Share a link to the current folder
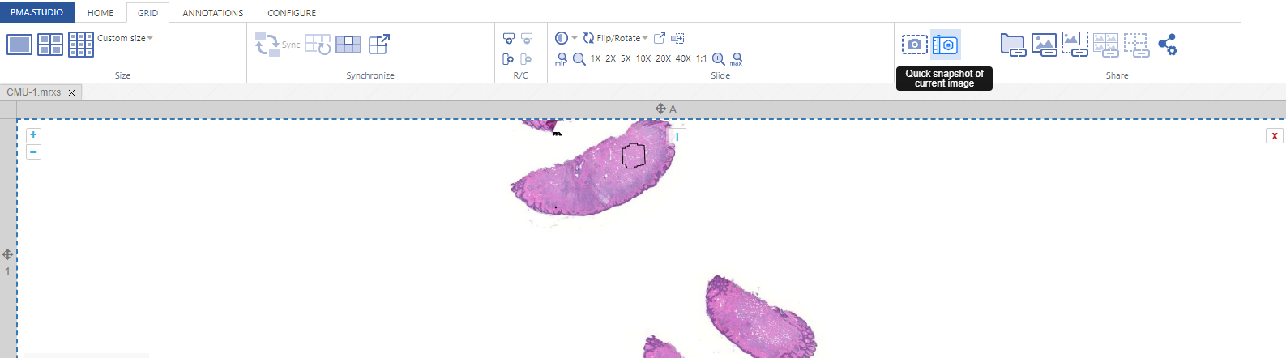Image resolution: width=1286 pixels, height=358 pixels. tap(1013, 45)
